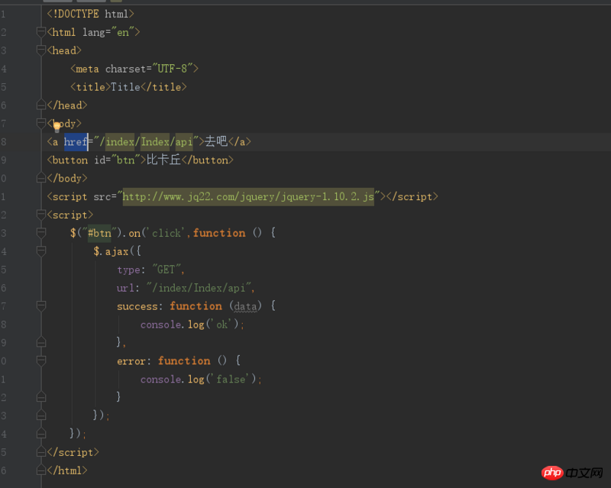Toggle fold marker at error function closing brace

tap(41, 397)
